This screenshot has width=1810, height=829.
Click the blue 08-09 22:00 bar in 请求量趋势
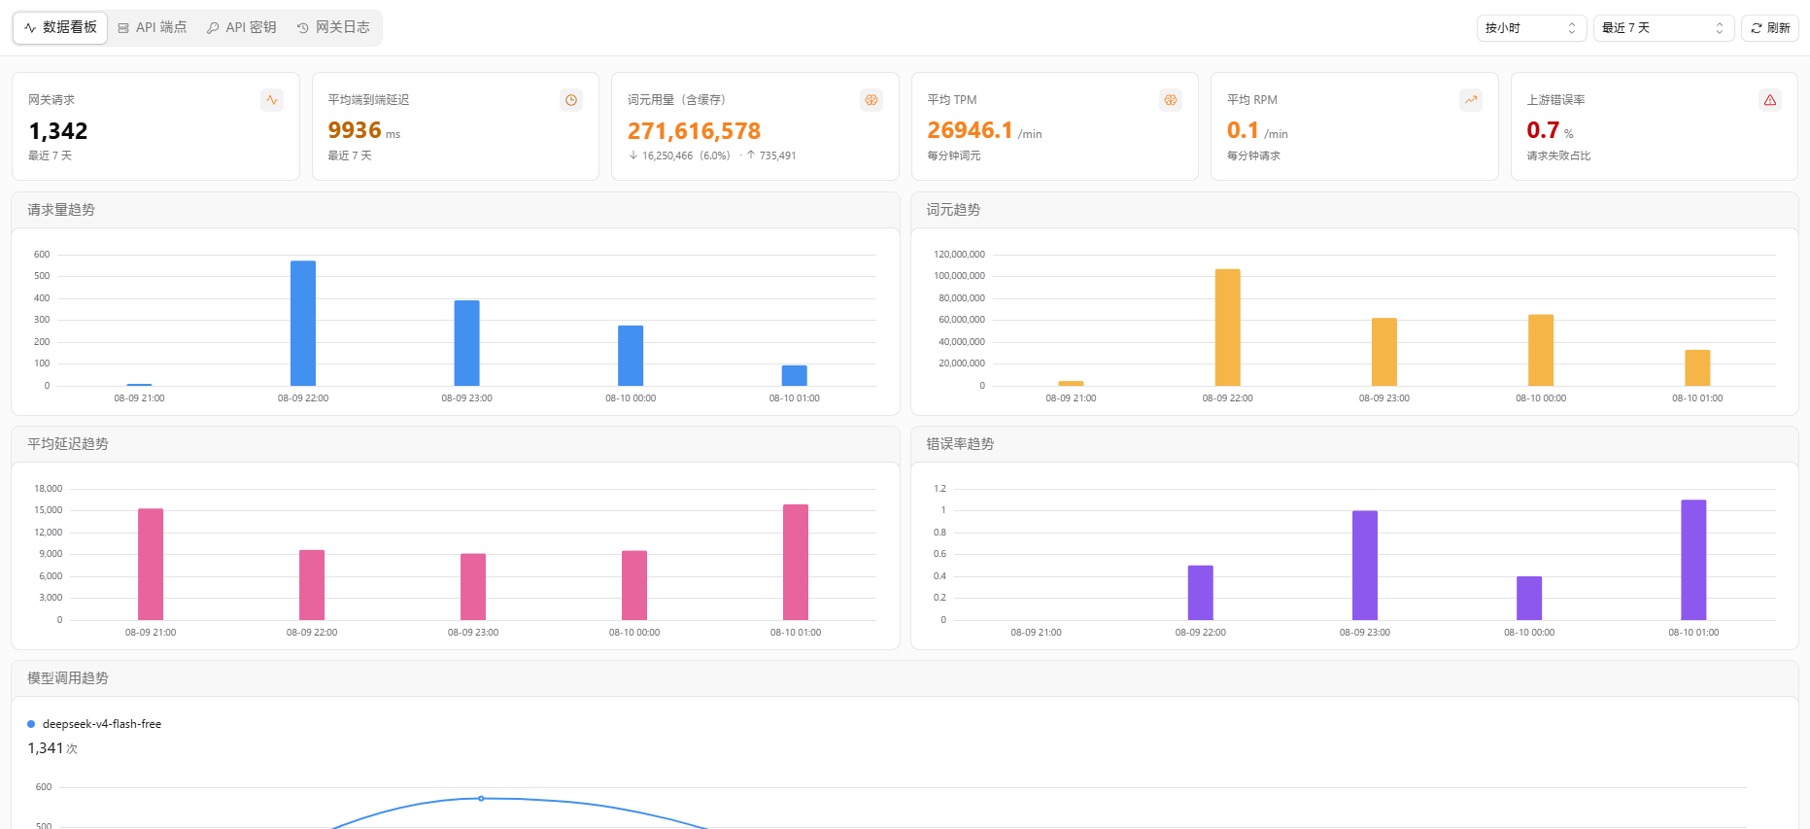tap(303, 324)
